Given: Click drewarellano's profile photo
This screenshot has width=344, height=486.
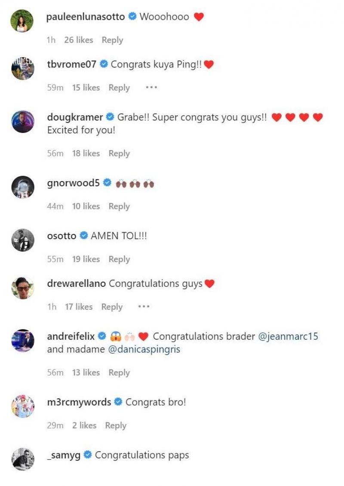Looking at the screenshot, I should click(x=22, y=287).
